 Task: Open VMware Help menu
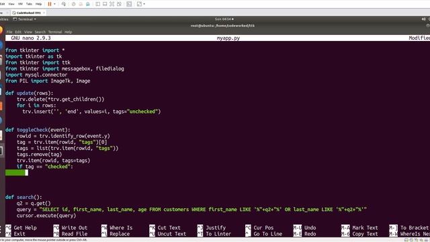point(39,4)
